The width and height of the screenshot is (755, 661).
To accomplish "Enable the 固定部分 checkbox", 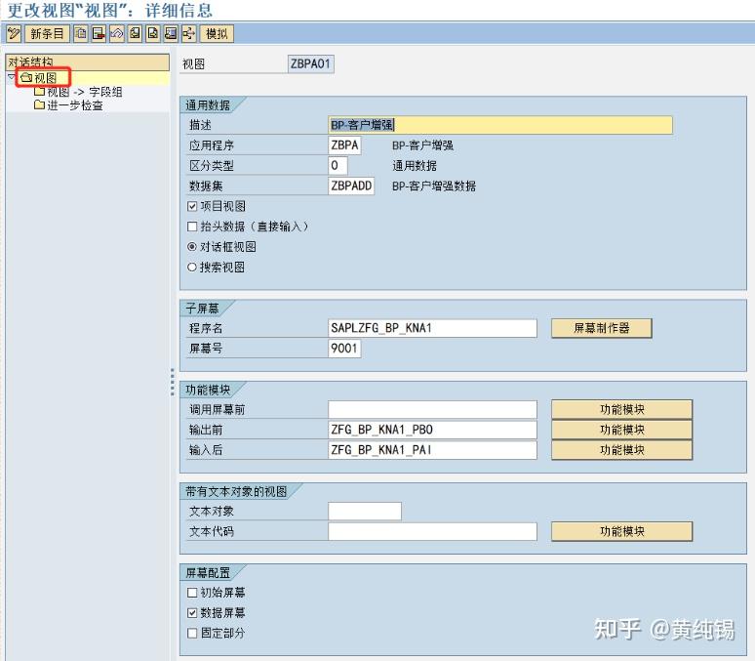I will 192,633.
